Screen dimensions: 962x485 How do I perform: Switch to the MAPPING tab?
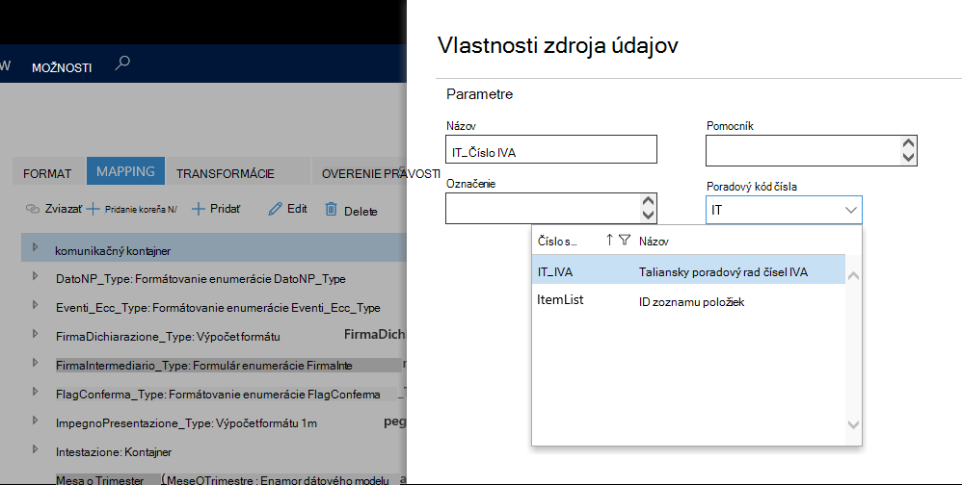(125, 171)
